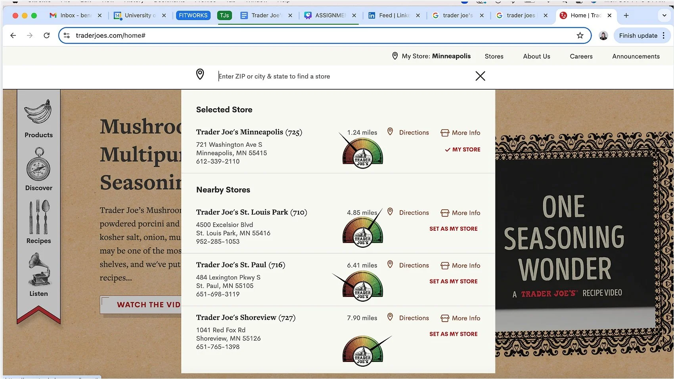Click phone number 612-339-2110
This screenshot has width=674, height=379.
(218, 161)
